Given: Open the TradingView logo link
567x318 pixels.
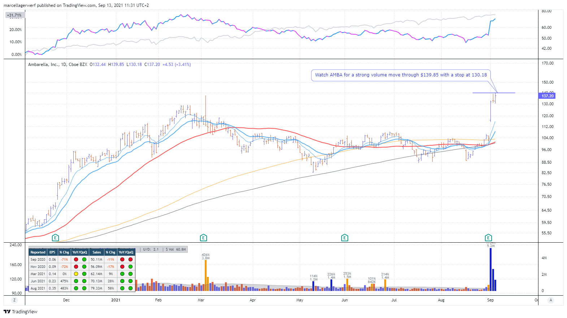Looking at the screenshot, I should click(21, 312).
